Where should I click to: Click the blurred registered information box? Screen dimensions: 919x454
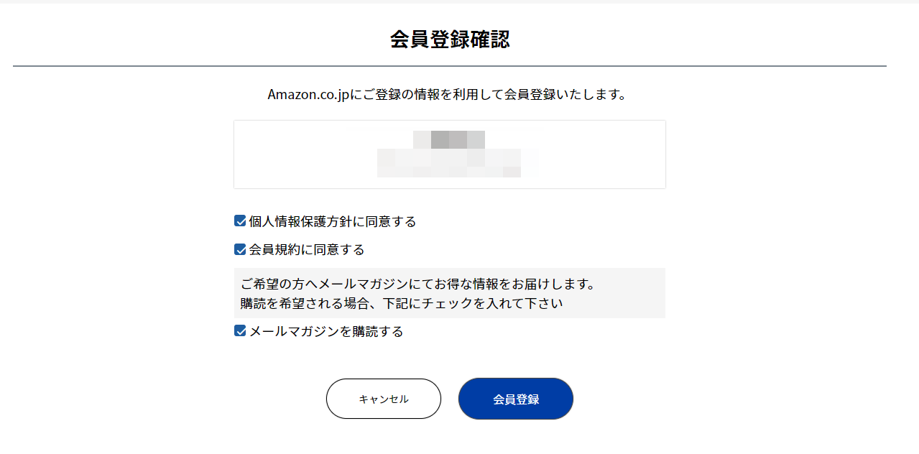point(449,154)
